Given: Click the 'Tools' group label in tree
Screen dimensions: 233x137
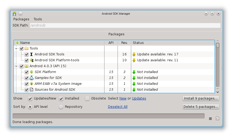Looking at the screenshot, I should click(34, 48).
